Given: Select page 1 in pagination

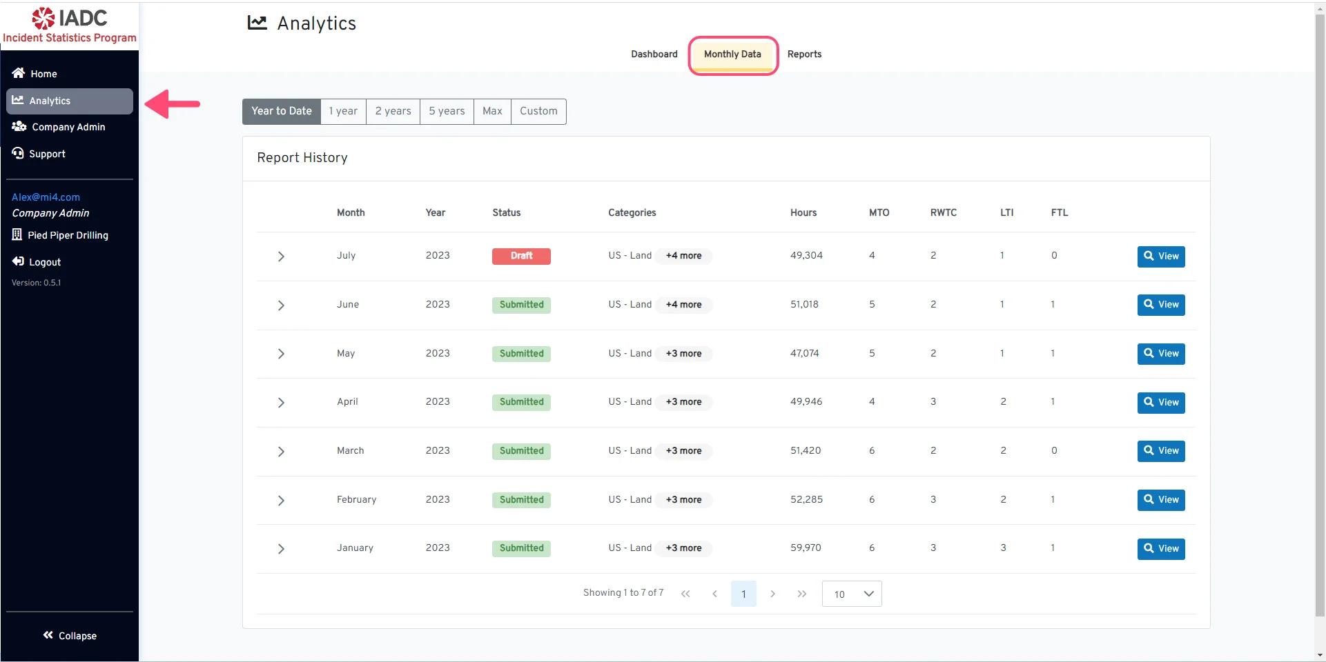Looking at the screenshot, I should click(743, 594).
